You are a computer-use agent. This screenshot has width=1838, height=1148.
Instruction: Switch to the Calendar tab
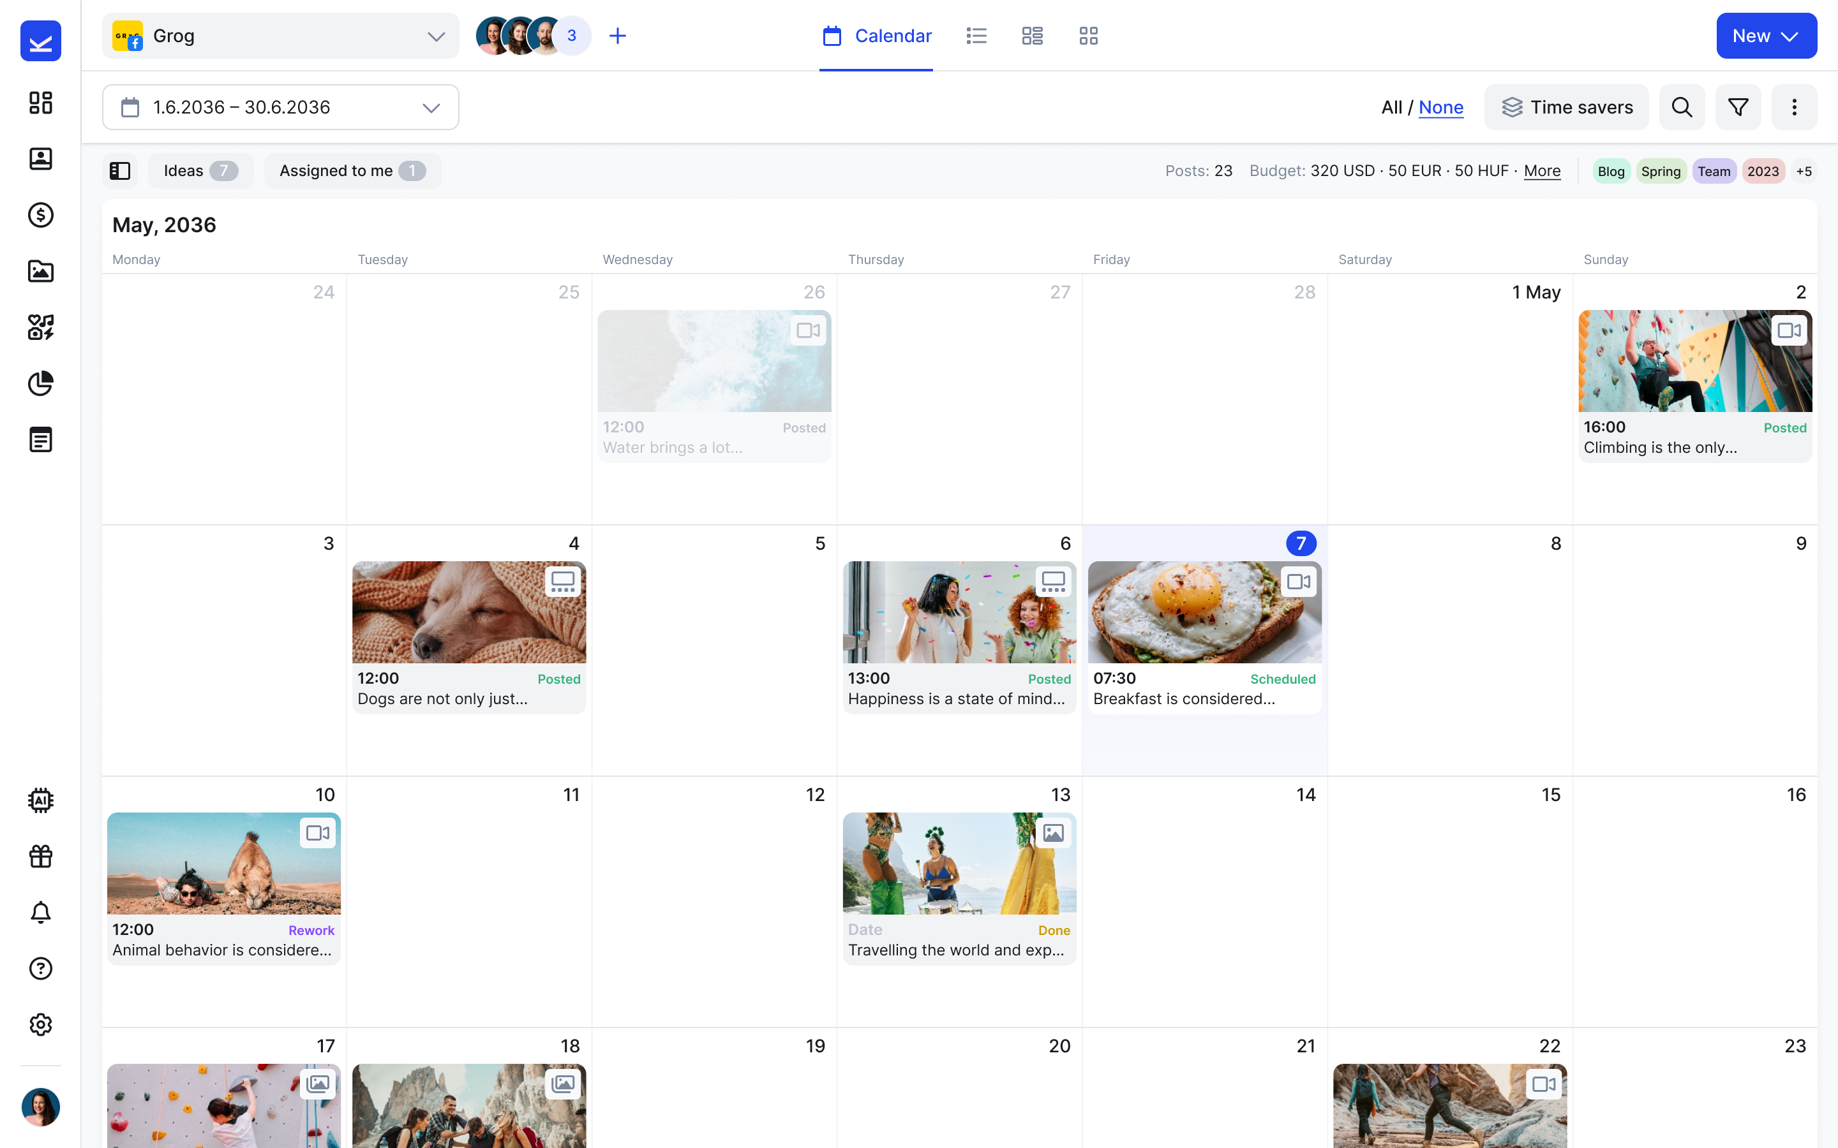pyautogui.click(x=876, y=36)
